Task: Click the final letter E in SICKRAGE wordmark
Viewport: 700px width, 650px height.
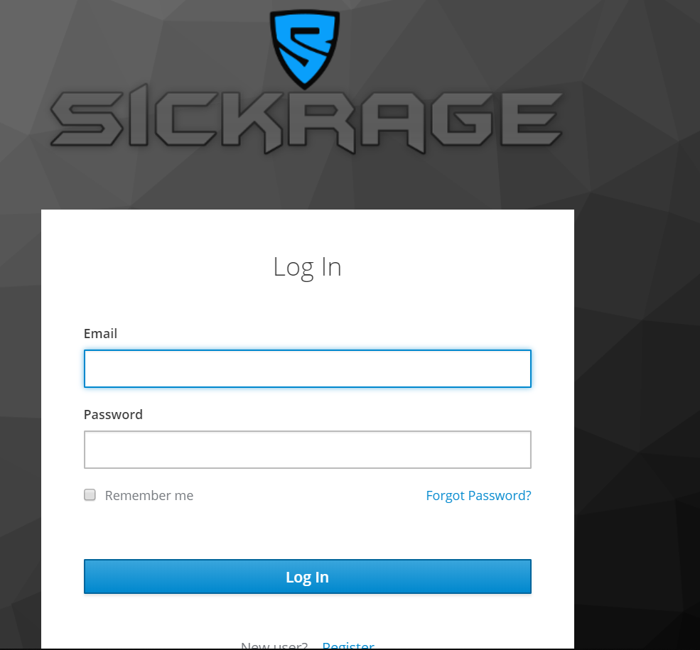Action: click(x=531, y=119)
